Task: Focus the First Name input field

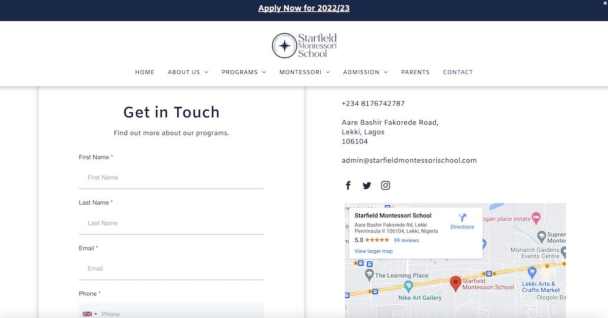Action: (x=171, y=177)
